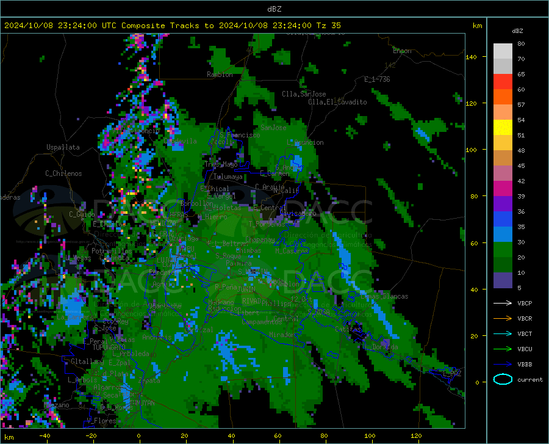The width and height of the screenshot is (549, 444).
Task: Click the 'current' legend label
Action: click(530, 379)
